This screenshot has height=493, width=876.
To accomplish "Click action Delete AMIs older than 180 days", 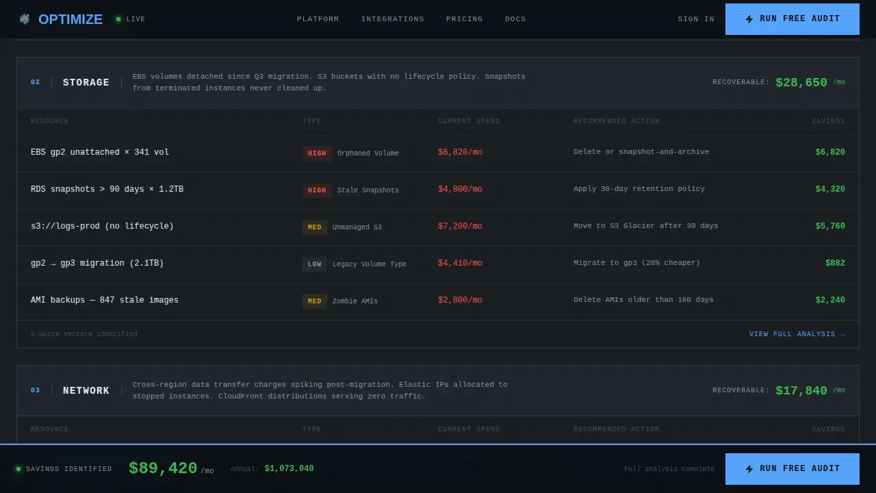I will click(x=643, y=300).
